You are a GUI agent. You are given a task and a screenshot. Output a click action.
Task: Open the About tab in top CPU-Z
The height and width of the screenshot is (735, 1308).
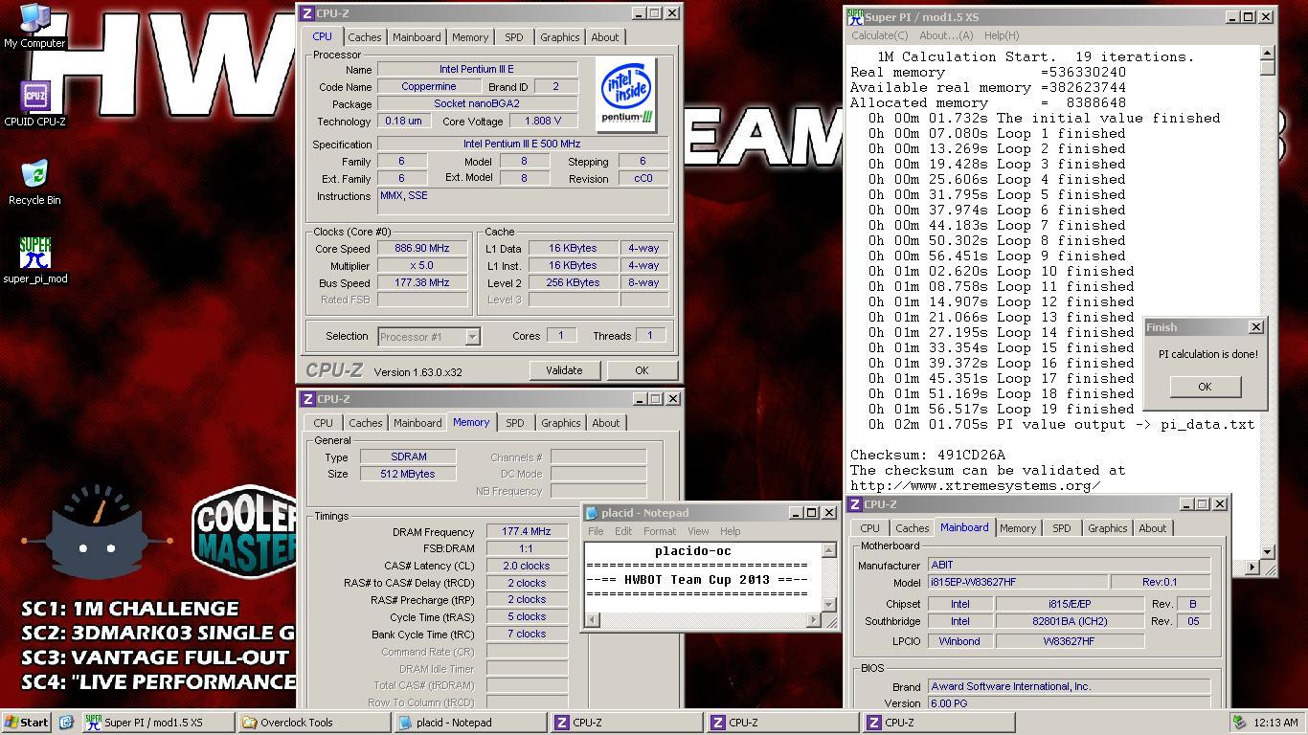click(605, 37)
